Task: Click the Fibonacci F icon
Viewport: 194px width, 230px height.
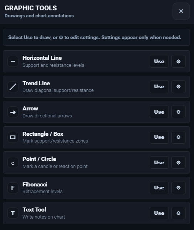Action: click(13, 188)
